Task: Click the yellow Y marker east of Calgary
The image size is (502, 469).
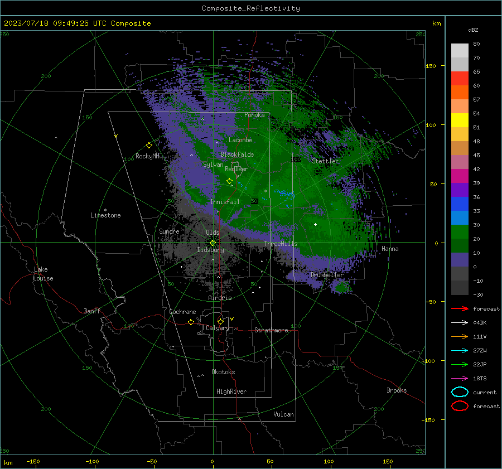Action: [x=231, y=319]
